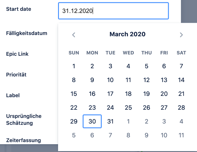Select greyed-out April 1 date
The image size is (197, 152).
point(128,121)
